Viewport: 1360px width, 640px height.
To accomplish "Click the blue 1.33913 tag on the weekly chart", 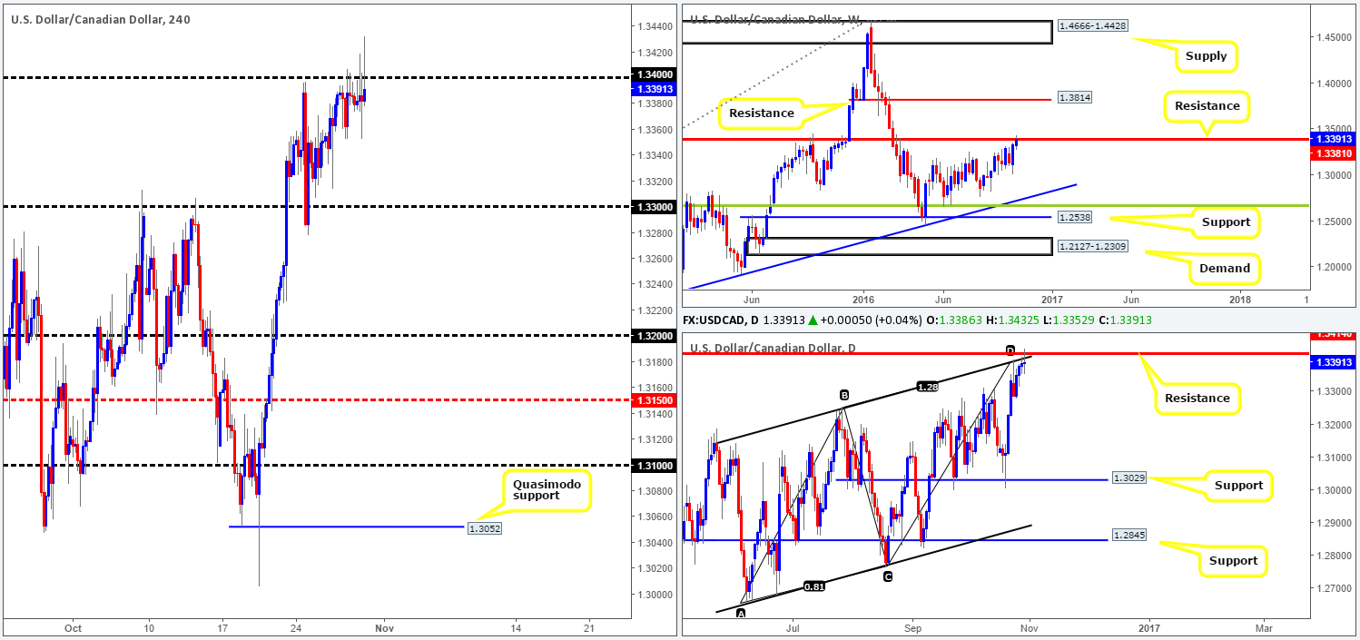I will click(1334, 139).
